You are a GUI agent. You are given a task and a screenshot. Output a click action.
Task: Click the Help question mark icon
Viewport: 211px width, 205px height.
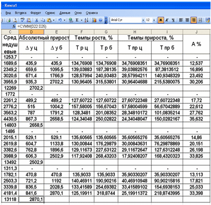pos(101,20)
